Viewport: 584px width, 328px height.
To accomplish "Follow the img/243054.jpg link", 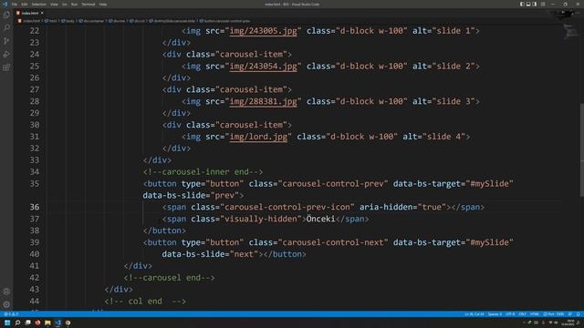I will pos(263,67).
